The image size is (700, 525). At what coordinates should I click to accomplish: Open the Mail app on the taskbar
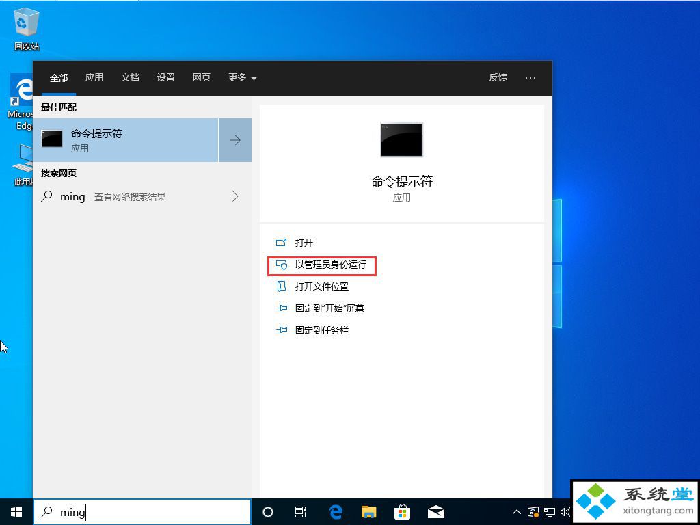pyautogui.click(x=436, y=511)
